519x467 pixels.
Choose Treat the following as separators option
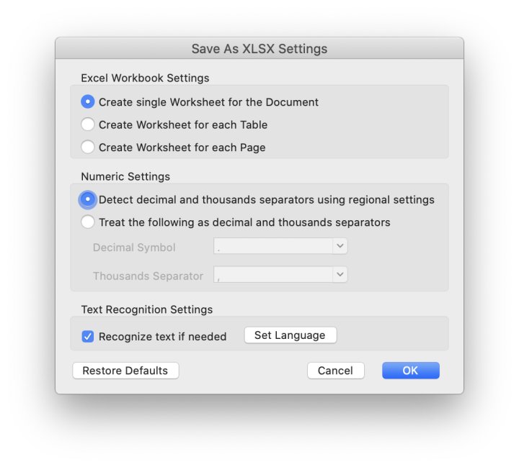tap(88, 222)
